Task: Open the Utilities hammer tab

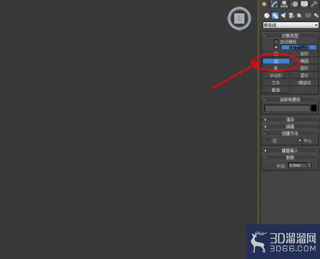Action: point(314,4)
